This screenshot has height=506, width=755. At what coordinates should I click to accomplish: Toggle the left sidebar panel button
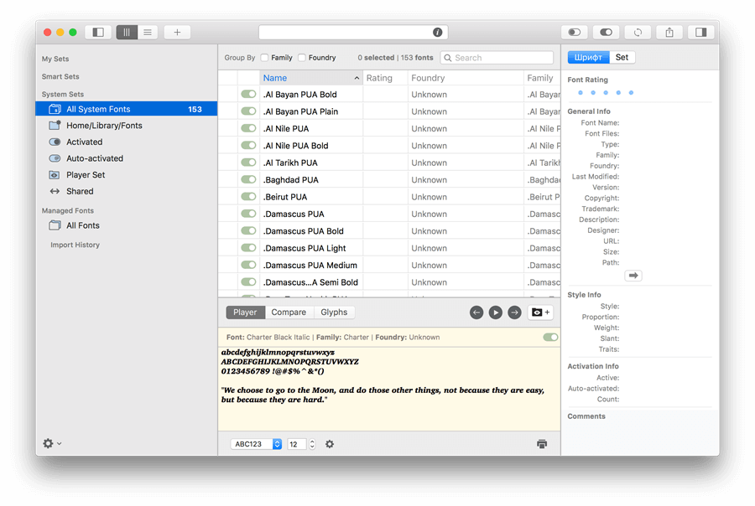pos(98,32)
